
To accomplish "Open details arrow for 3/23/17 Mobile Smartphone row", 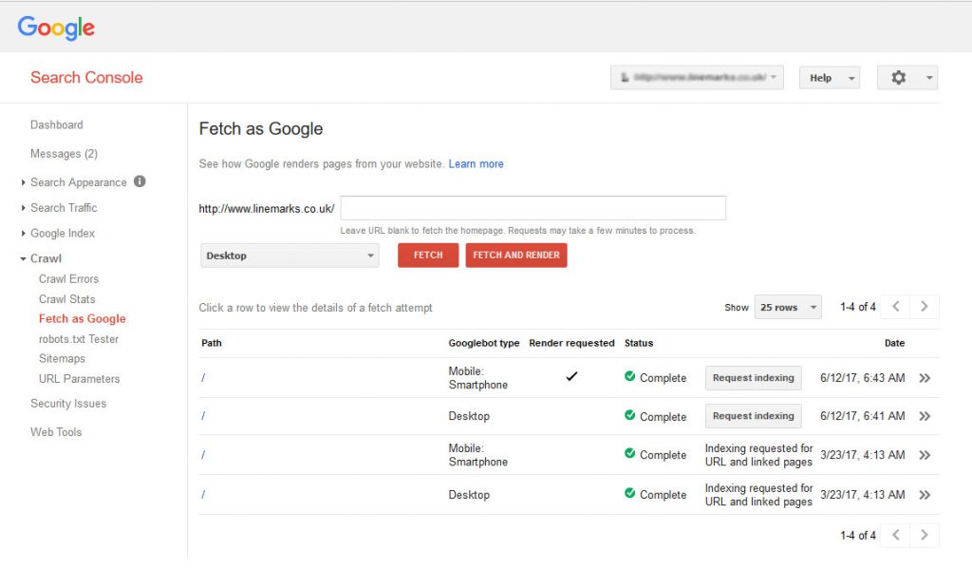I will click(925, 455).
